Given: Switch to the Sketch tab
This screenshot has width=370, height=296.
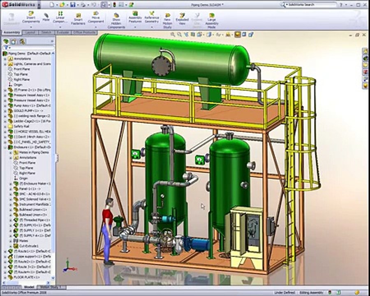Looking at the screenshot, I should [46, 32].
